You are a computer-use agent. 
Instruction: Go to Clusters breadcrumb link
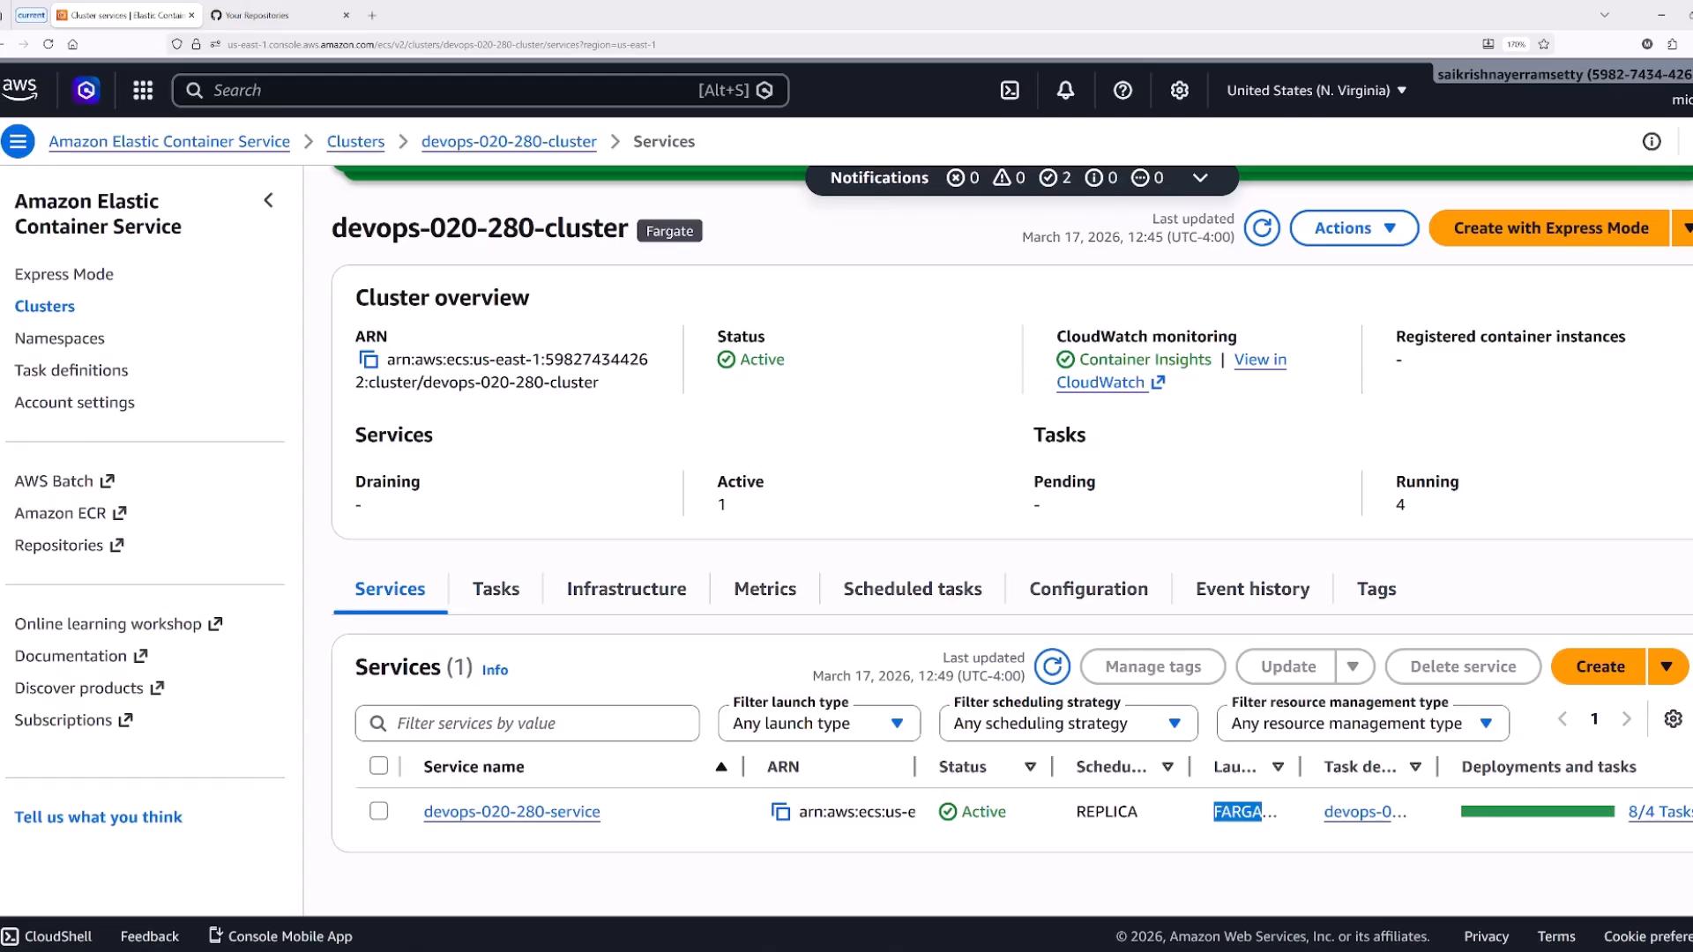point(355,141)
